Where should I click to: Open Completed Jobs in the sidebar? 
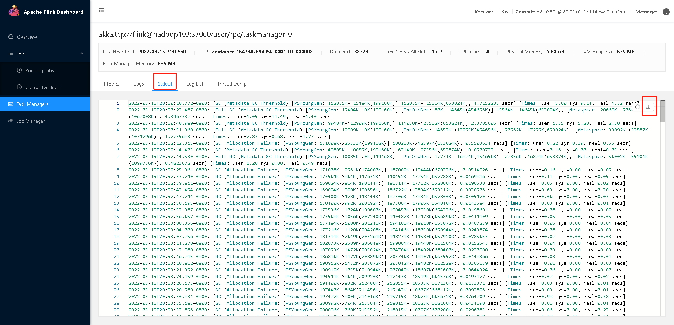[x=45, y=87]
